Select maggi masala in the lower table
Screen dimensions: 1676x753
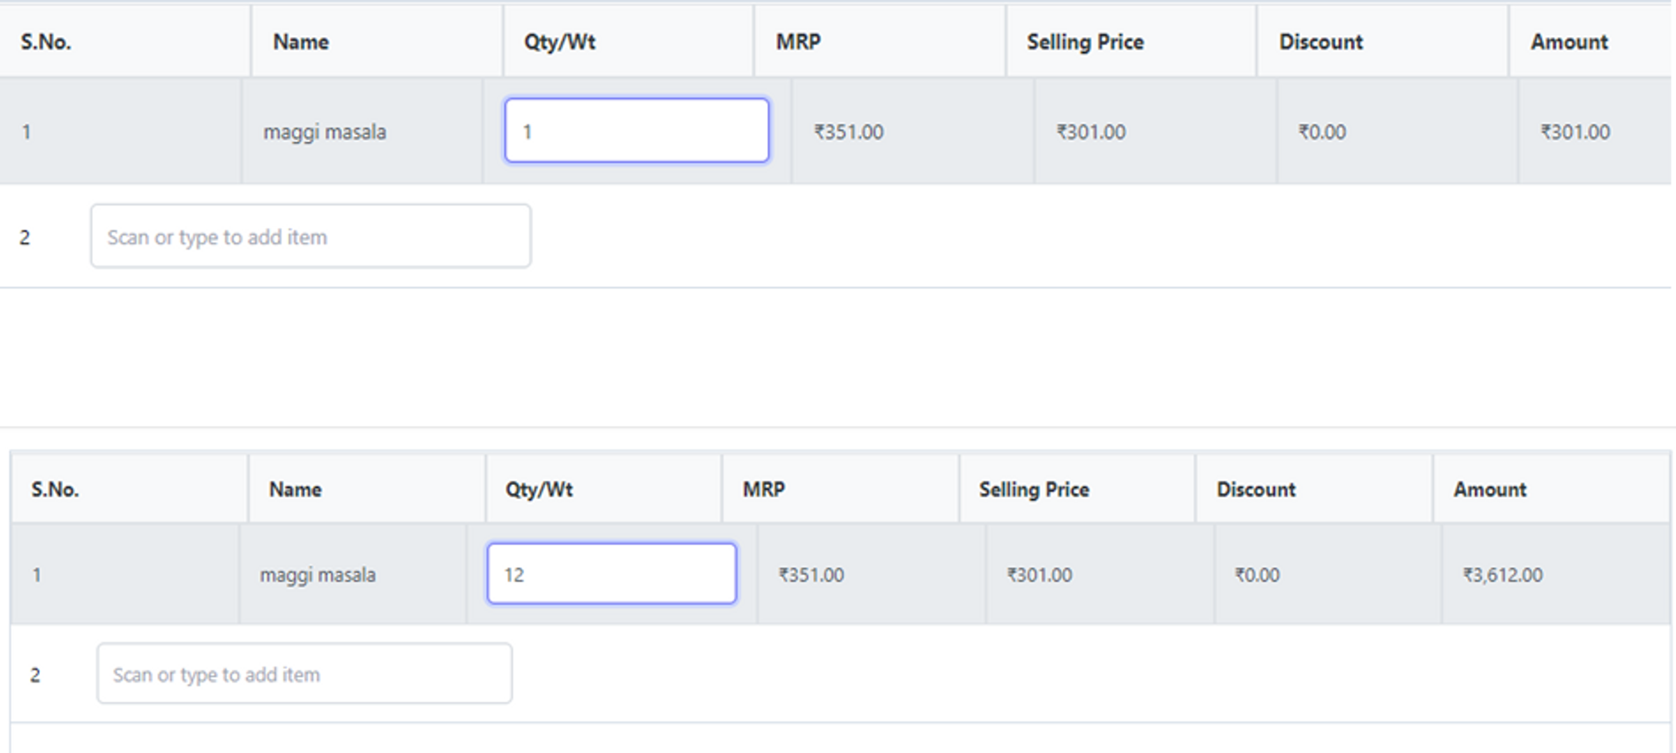click(x=318, y=575)
